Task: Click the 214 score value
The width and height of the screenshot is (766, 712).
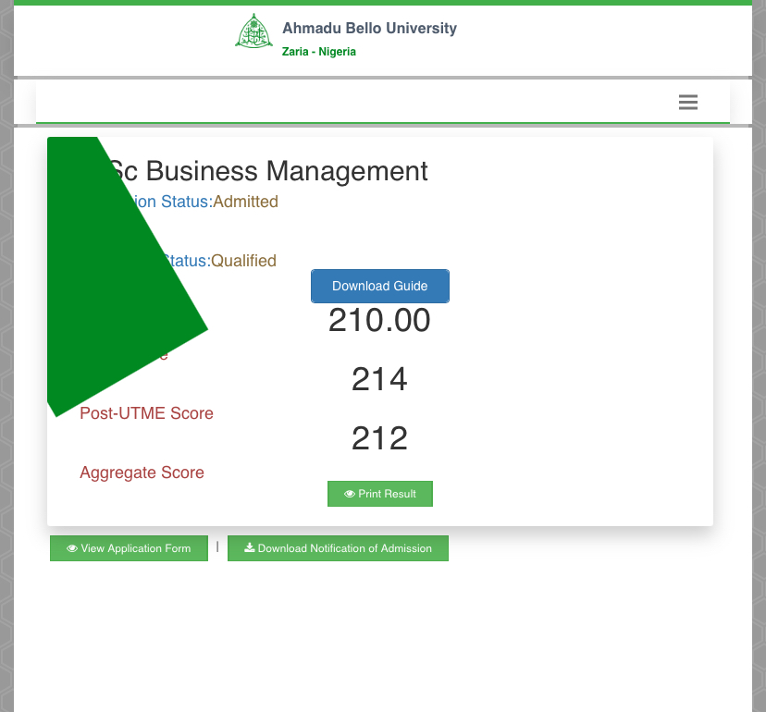Action: click(379, 379)
